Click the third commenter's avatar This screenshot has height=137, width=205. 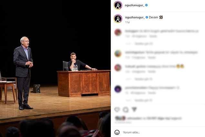click(118, 68)
